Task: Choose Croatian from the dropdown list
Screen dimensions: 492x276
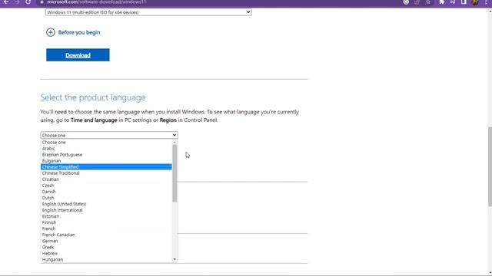Action: tap(106, 179)
